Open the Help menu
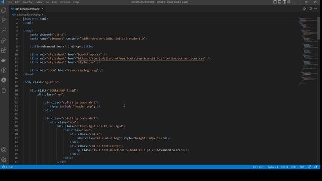The height and width of the screenshot is (181, 322). (76, 2)
